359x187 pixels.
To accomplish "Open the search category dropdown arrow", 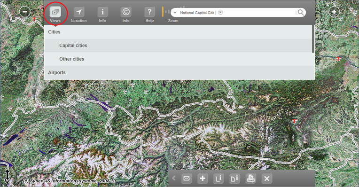I will (175, 13).
